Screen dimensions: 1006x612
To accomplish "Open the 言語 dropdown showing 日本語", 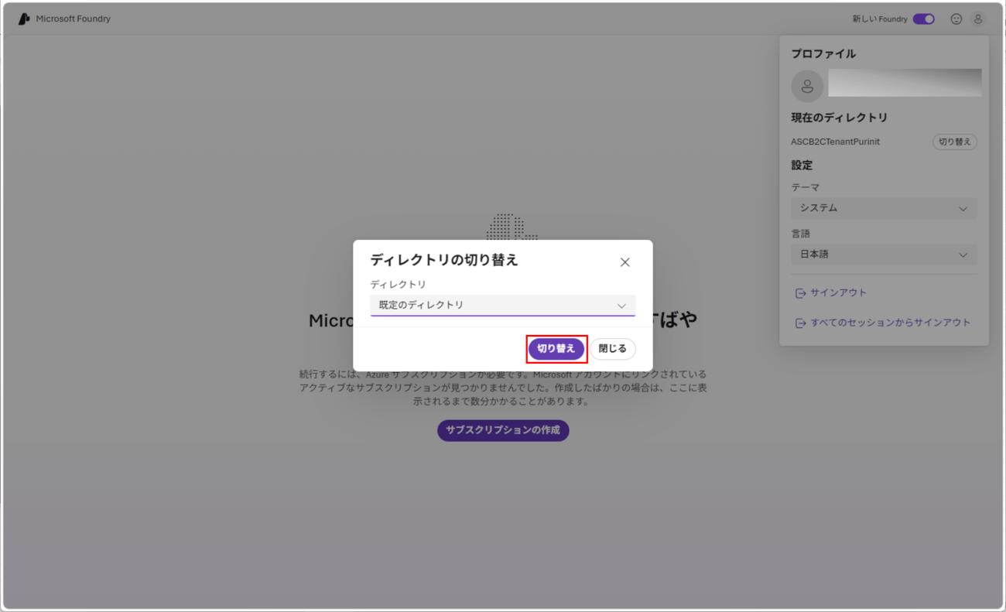I will [x=884, y=254].
